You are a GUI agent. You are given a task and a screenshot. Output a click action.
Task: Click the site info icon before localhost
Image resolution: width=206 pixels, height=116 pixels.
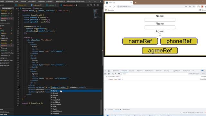(x=118, y=6)
